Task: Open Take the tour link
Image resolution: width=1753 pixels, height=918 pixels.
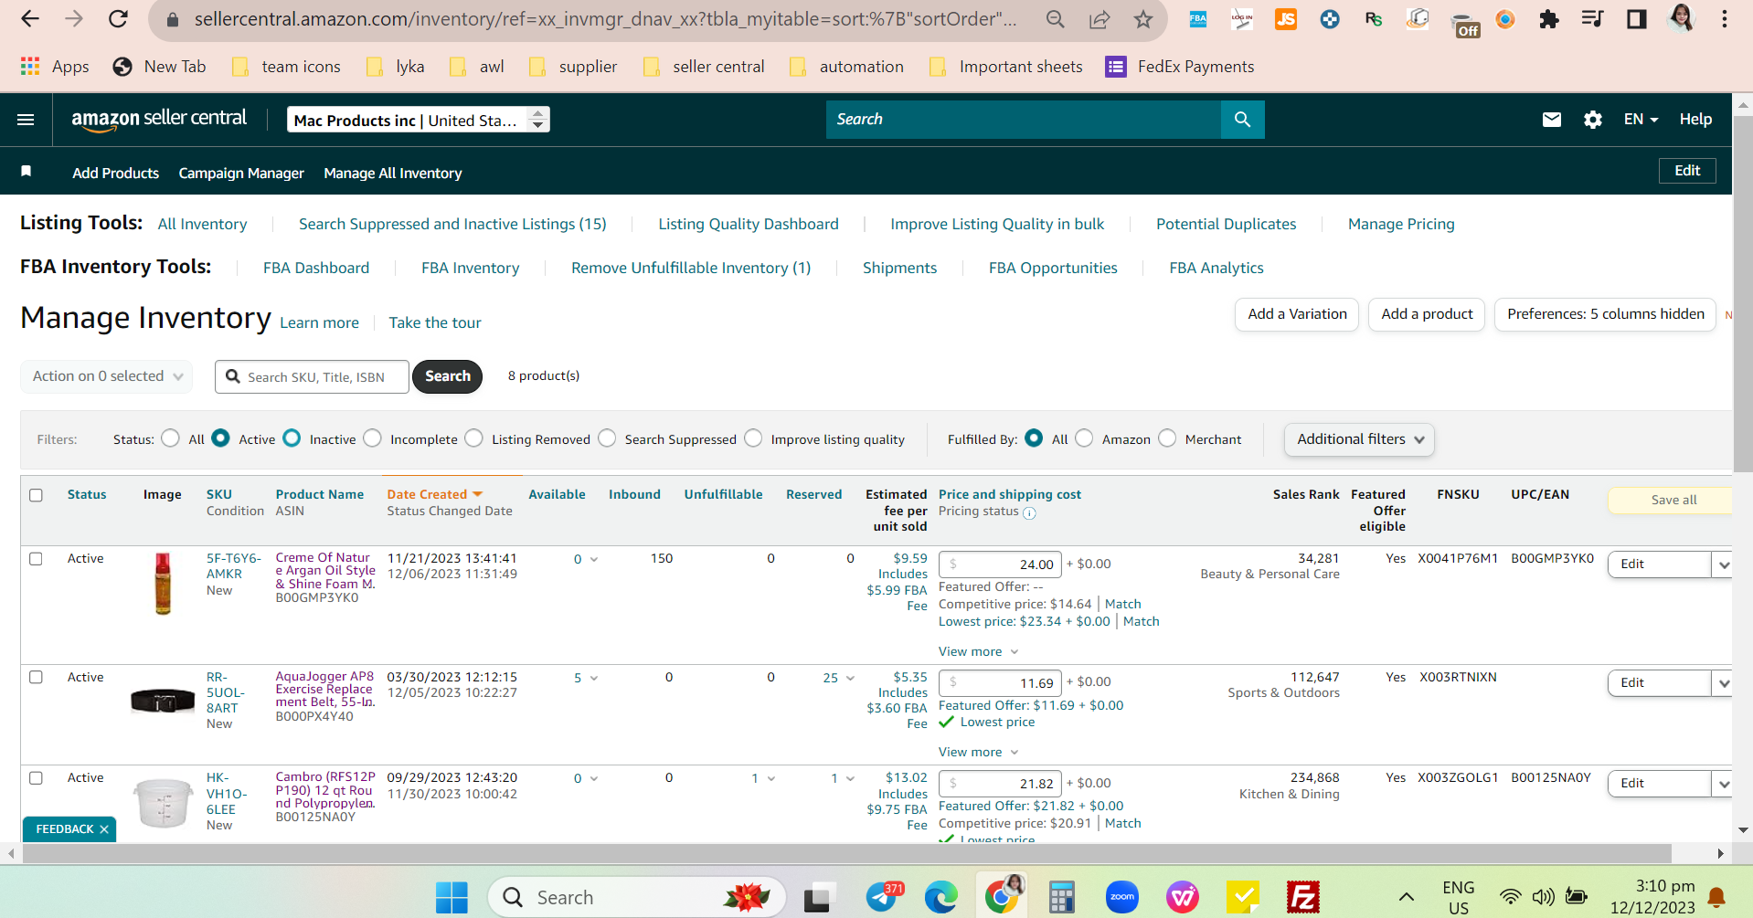Action: (435, 322)
